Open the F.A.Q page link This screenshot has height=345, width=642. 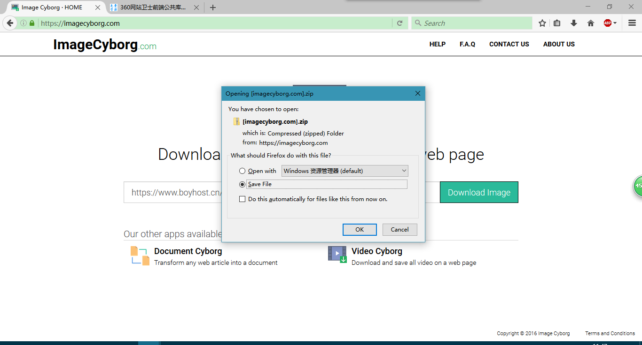point(468,44)
